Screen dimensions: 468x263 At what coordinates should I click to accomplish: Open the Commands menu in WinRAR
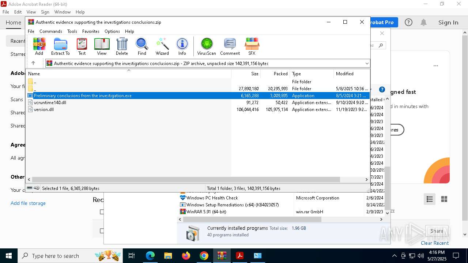pyautogui.click(x=51, y=31)
